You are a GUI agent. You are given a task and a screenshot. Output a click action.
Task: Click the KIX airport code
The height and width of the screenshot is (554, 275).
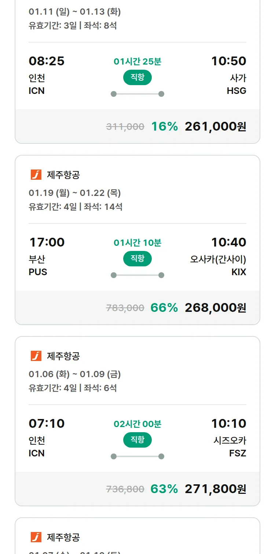tap(239, 272)
